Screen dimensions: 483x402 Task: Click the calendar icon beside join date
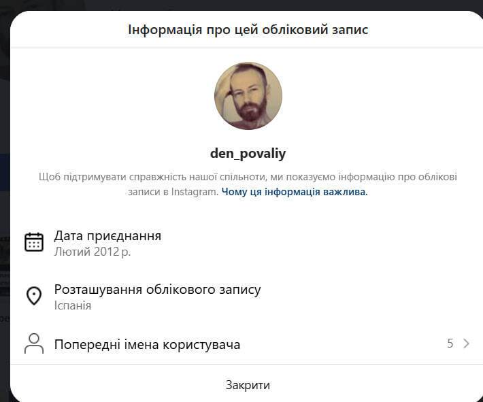point(34,242)
